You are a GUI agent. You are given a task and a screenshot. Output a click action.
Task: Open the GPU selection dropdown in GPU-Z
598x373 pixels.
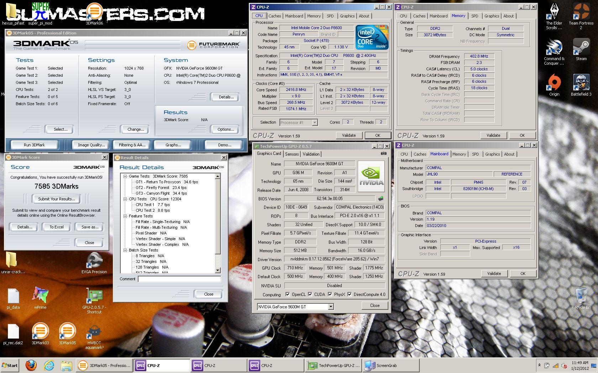click(331, 307)
